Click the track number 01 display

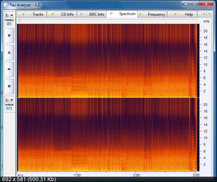point(9,23)
